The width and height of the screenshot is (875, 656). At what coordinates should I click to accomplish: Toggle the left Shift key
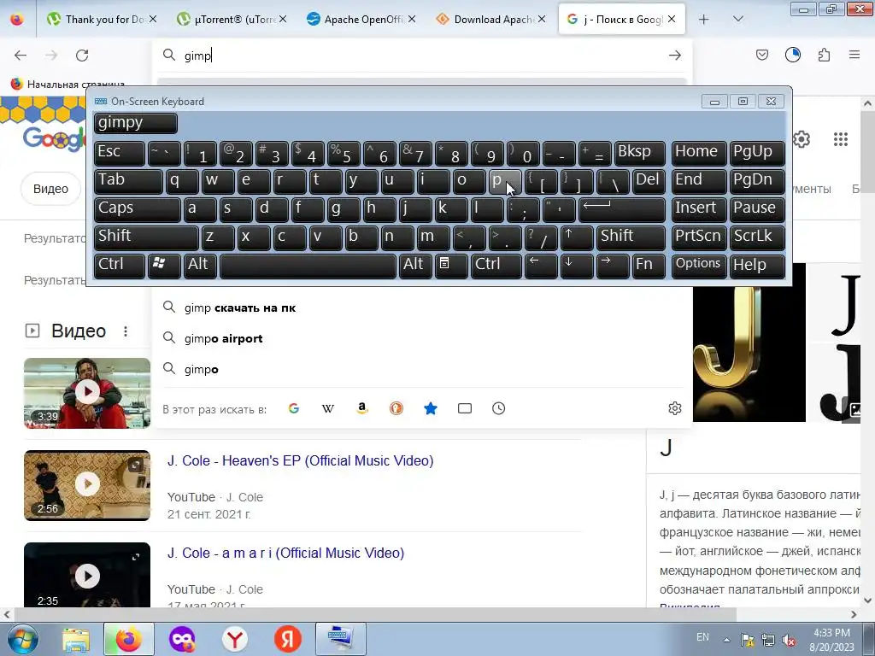coord(145,237)
